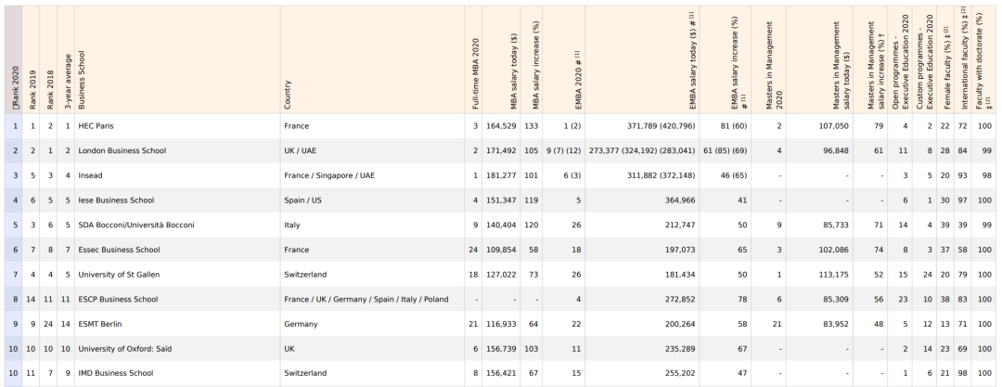The image size is (1002, 387).
Task: Sort by Full-time MBA 2020 header
Action: (x=473, y=60)
